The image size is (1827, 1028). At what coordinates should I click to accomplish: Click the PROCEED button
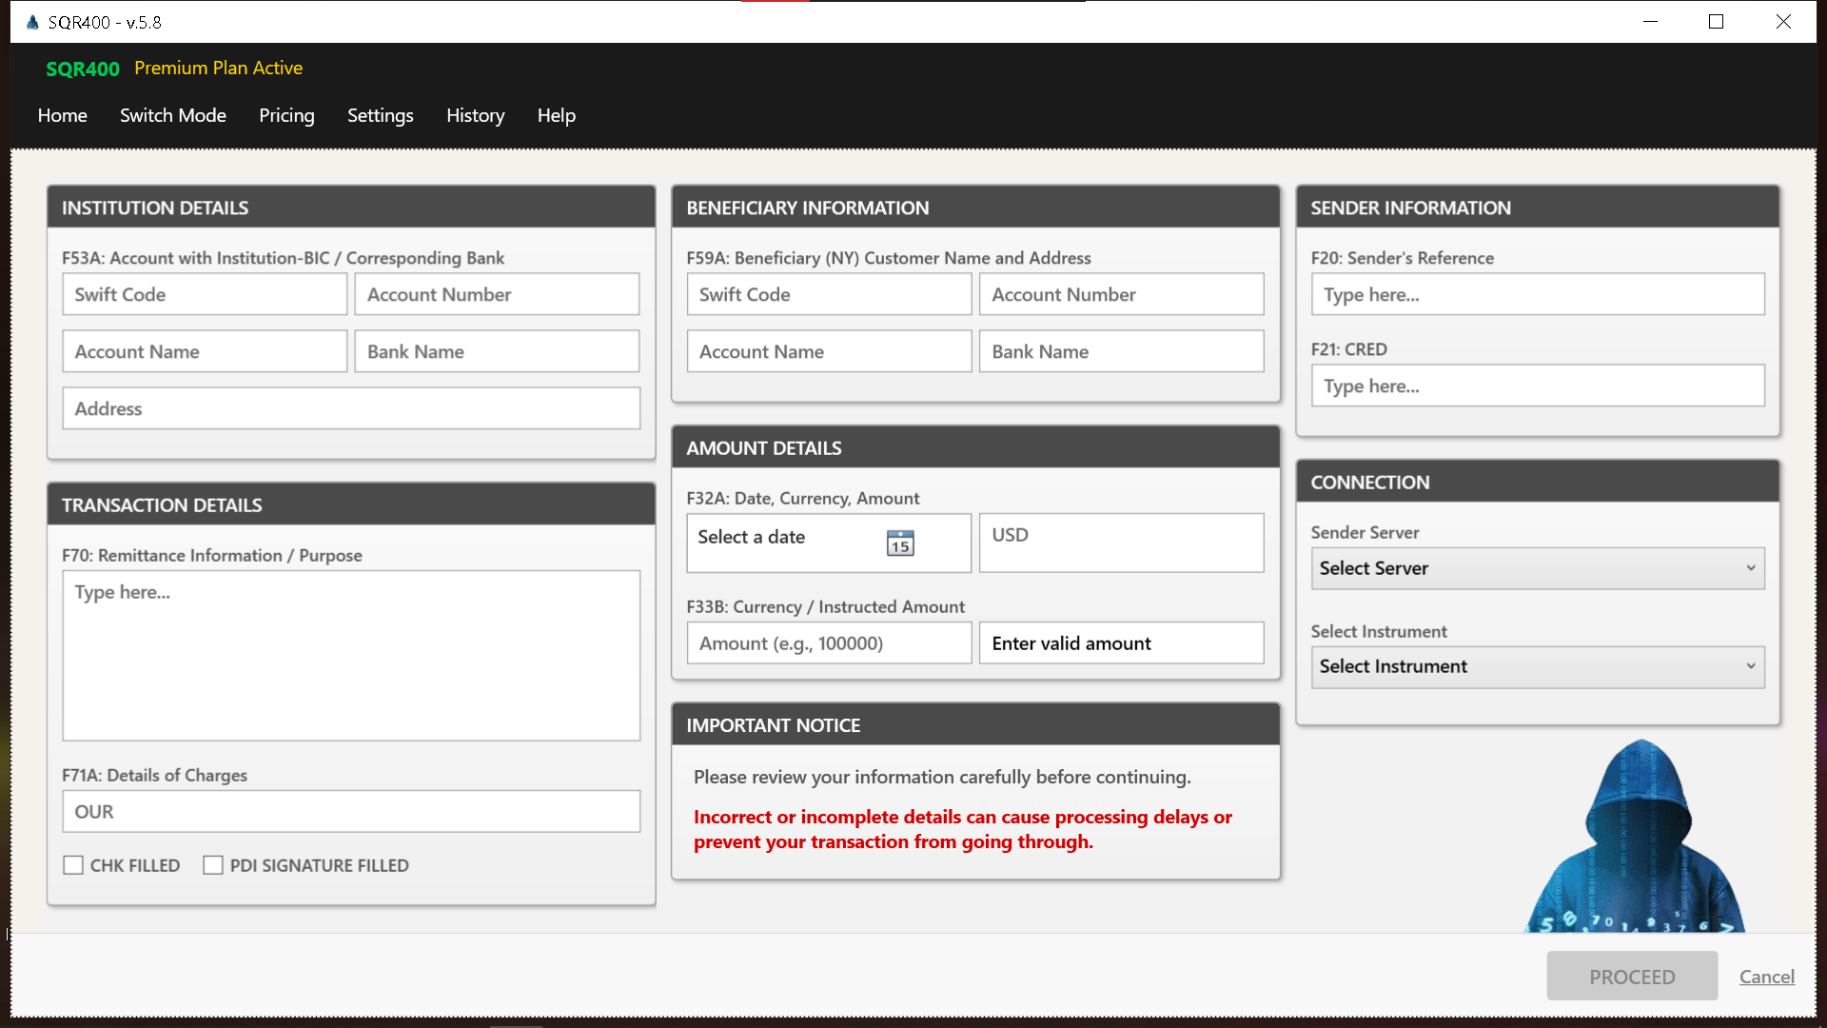[x=1631, y=976]
